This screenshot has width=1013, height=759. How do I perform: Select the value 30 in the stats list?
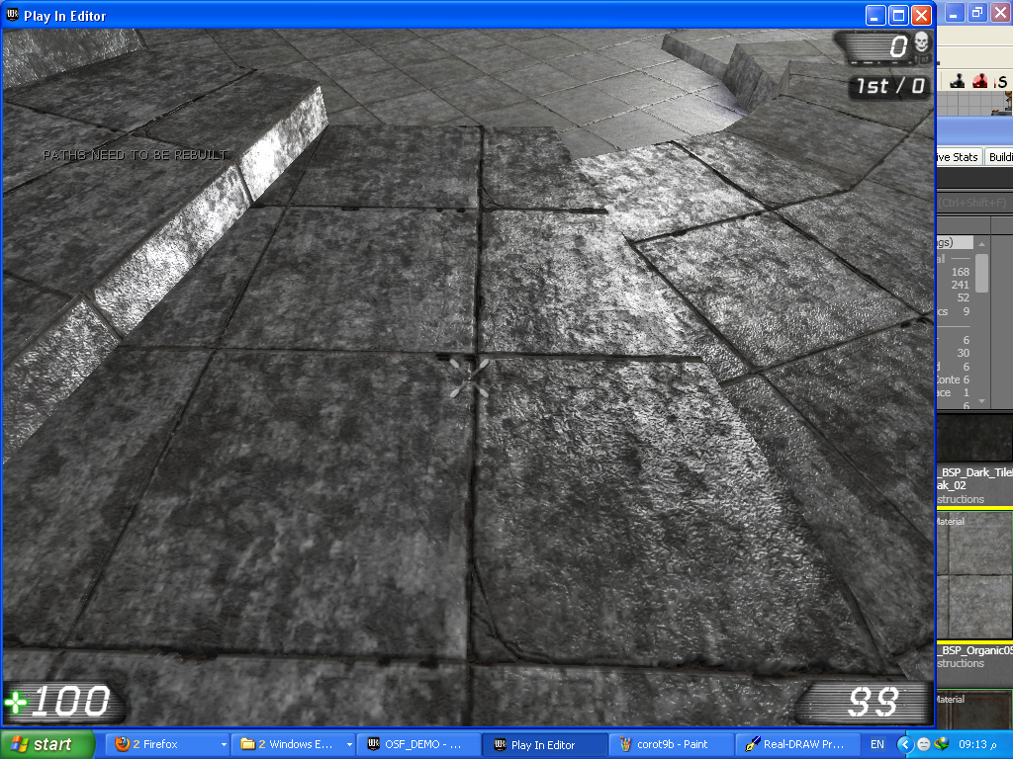pyautogui.click(x=964, y=353)
